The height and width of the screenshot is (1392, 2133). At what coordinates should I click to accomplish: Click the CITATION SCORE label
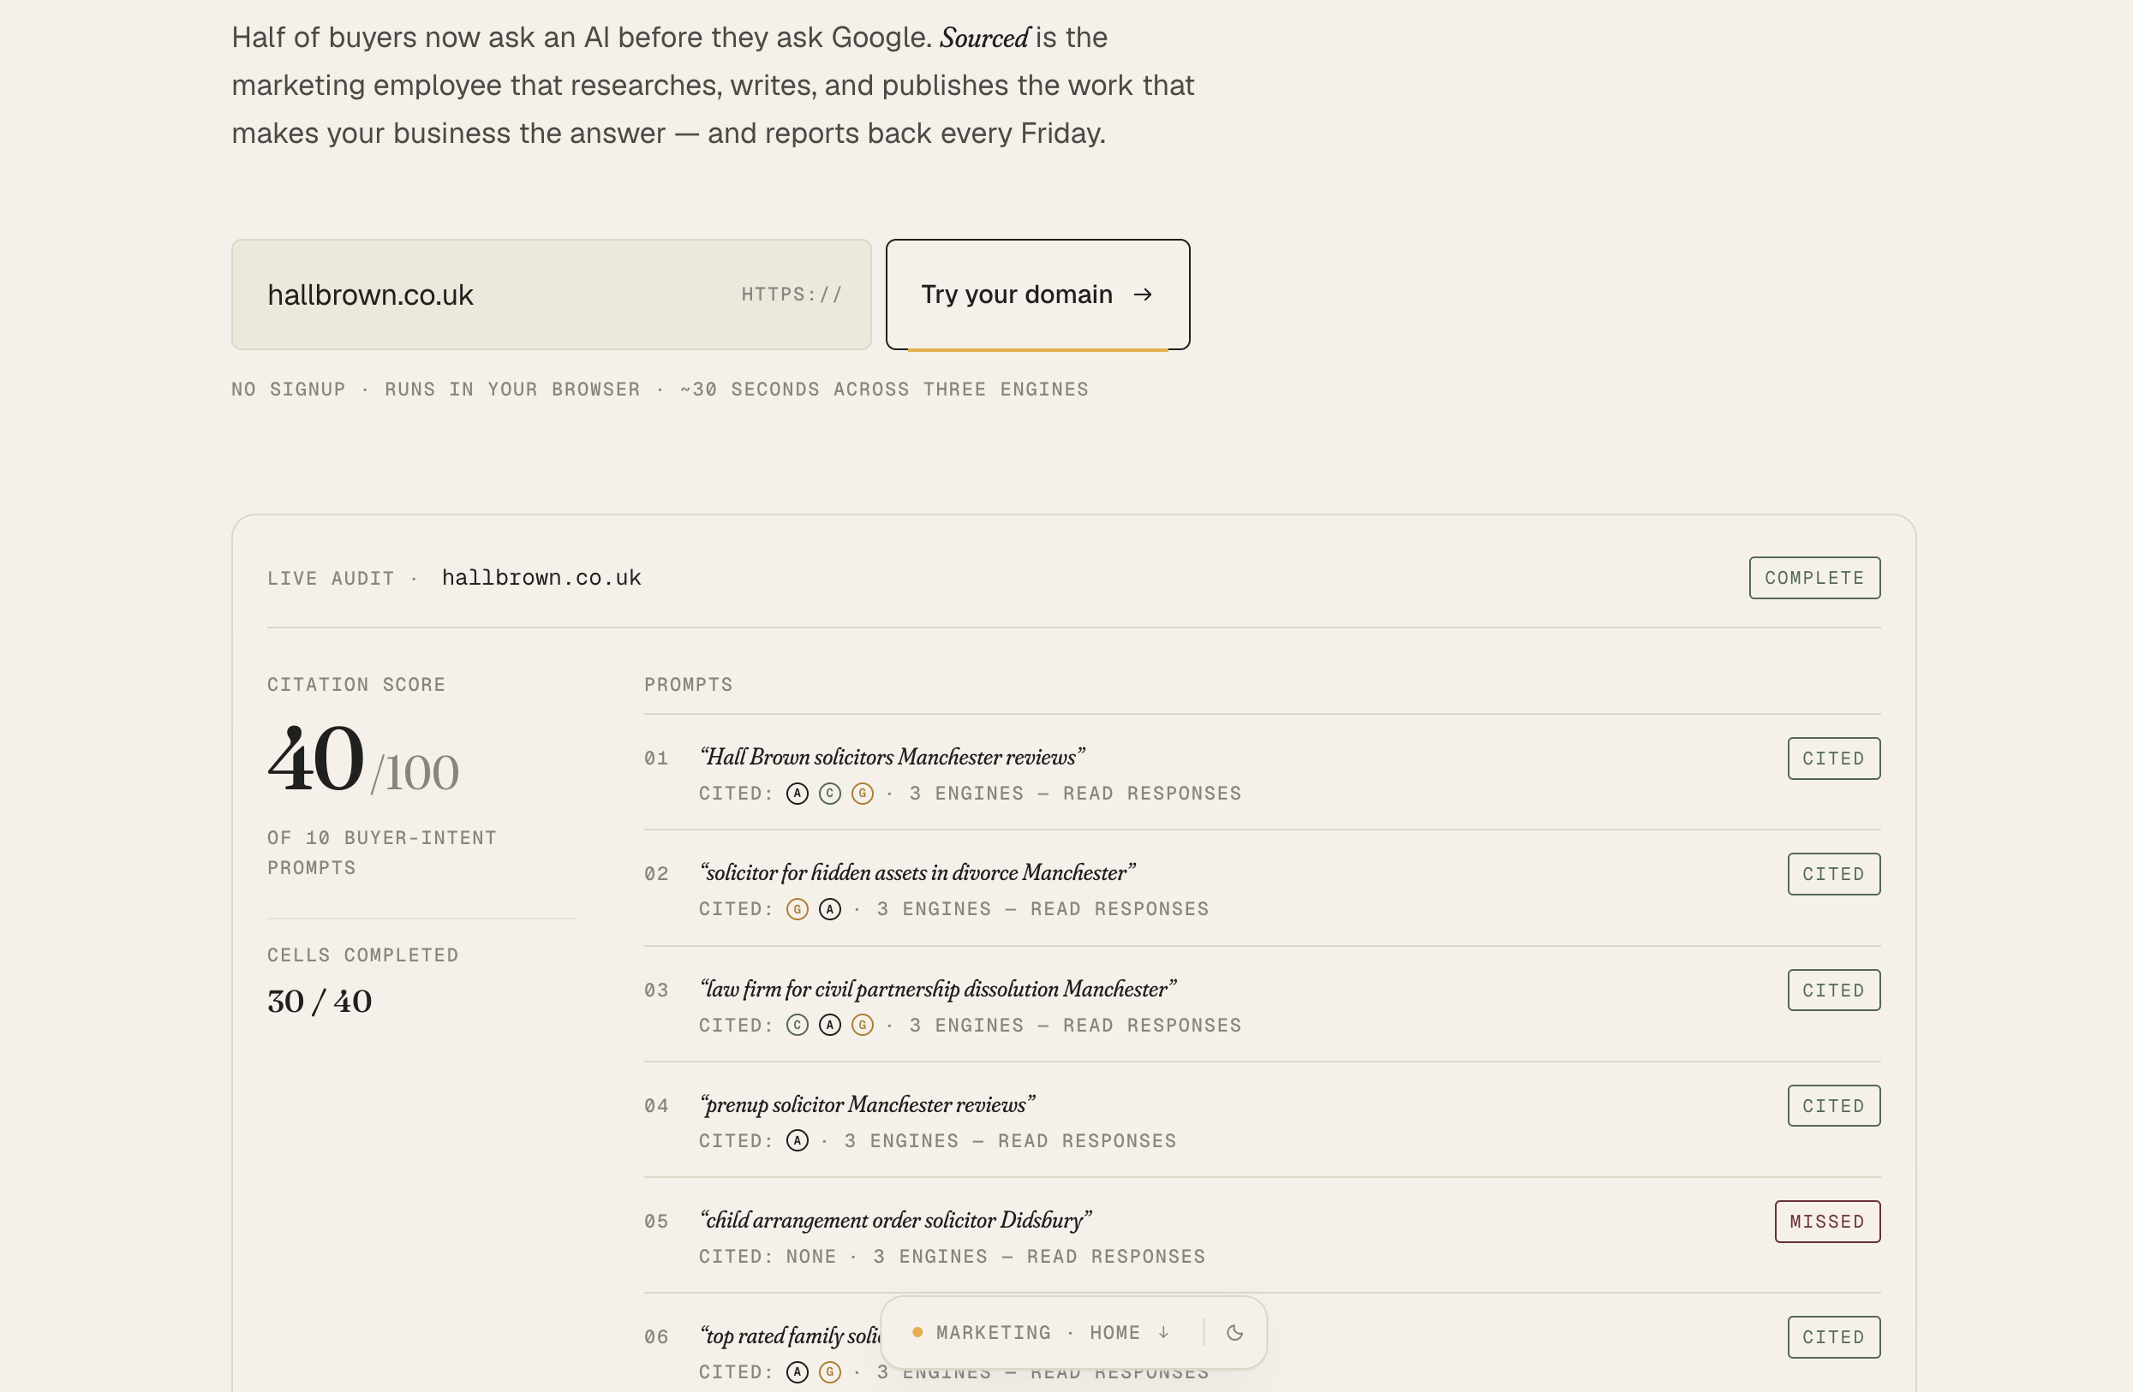tap(355, 684)
